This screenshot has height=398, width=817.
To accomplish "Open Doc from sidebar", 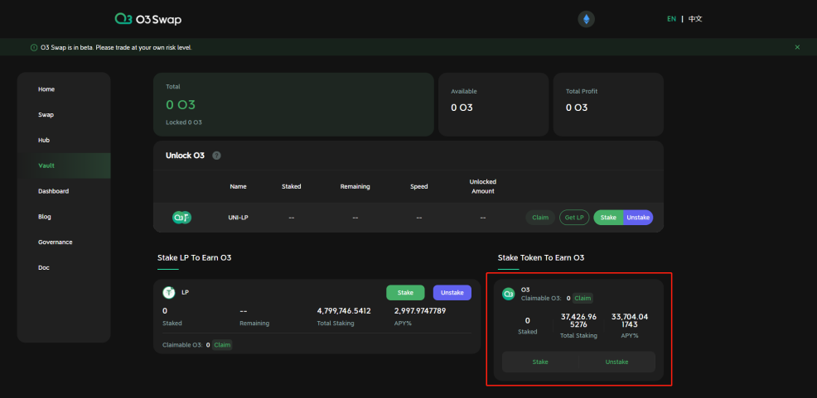I will click(44, 268).
